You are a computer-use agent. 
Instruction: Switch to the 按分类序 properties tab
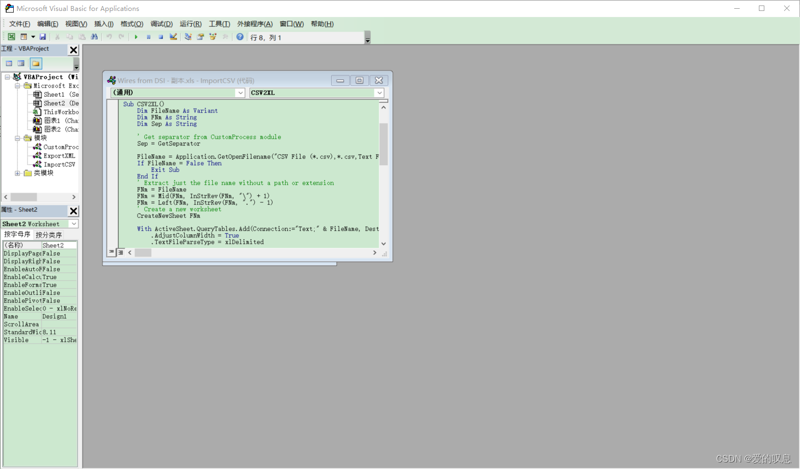49,235
